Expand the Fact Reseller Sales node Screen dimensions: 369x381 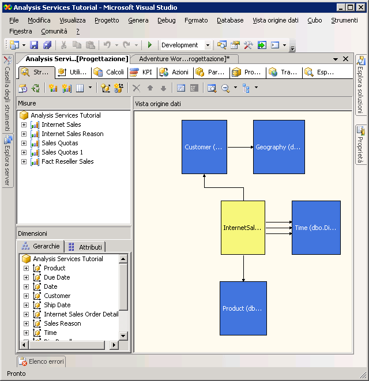click(x=24, y=161)
